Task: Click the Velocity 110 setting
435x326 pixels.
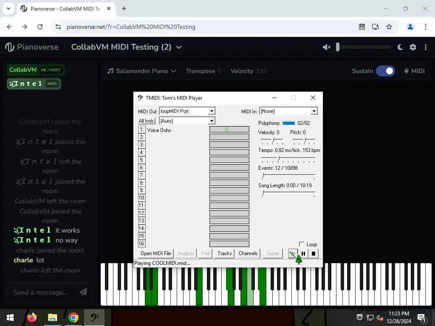Action: point(249,71)
